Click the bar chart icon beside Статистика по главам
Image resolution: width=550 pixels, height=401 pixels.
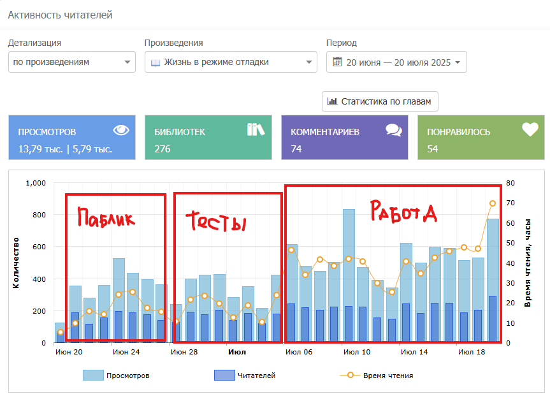click(333, 101)
